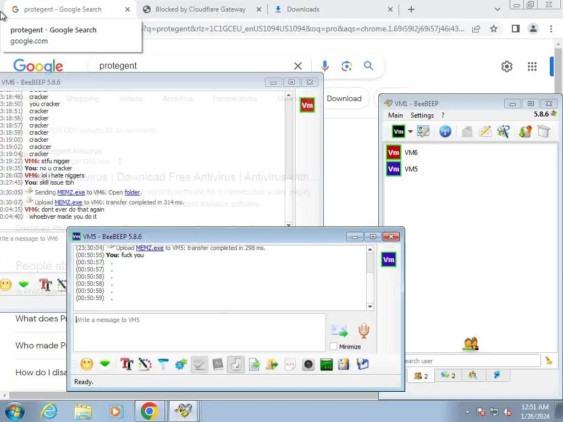Click group creation icon in BeeBEEP toolbar
The height and width of the screenshot is (422, 563).
click(504, 131)
